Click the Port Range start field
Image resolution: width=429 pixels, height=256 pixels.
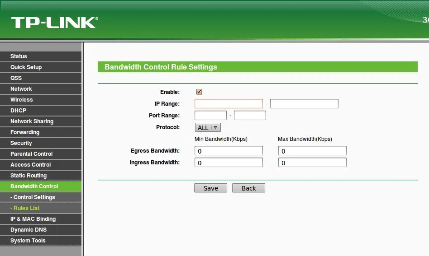coord(211,116)
